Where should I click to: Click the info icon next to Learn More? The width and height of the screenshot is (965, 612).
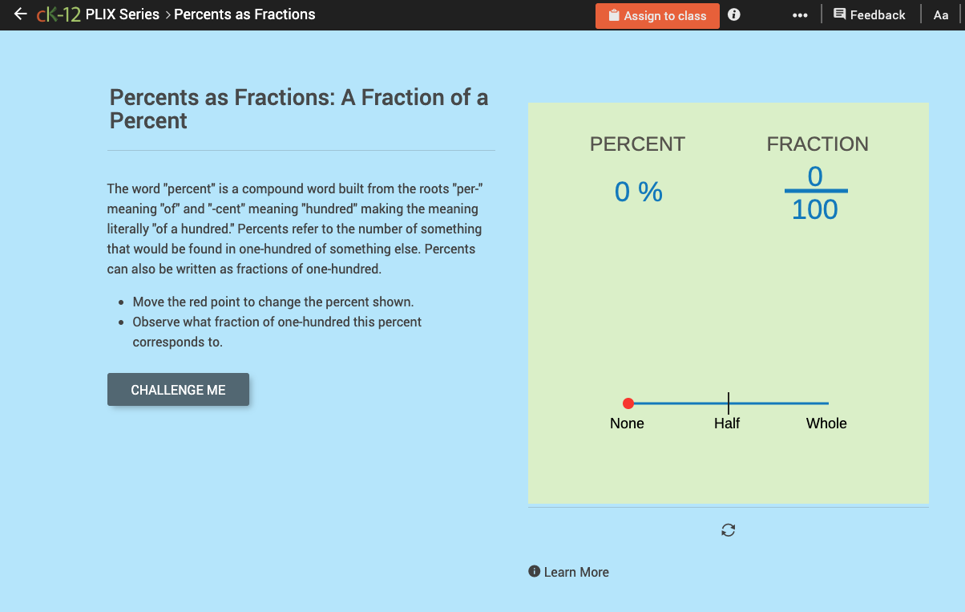click(x=533, y=571)
